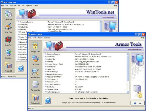Select The Eraser tool in Armor Tools
146x111 pixels.
(x=35, y=60)
